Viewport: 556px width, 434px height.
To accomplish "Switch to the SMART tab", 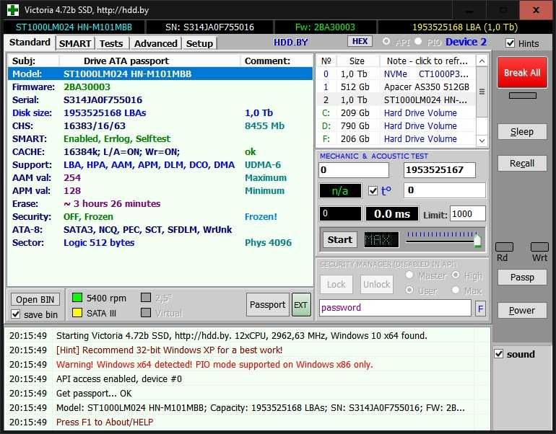I will pos(75,43).
